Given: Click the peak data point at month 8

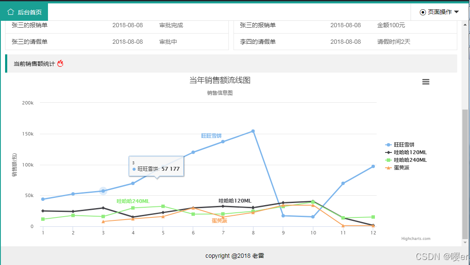Looking at the screenshot, I should (x=253, y=131).
